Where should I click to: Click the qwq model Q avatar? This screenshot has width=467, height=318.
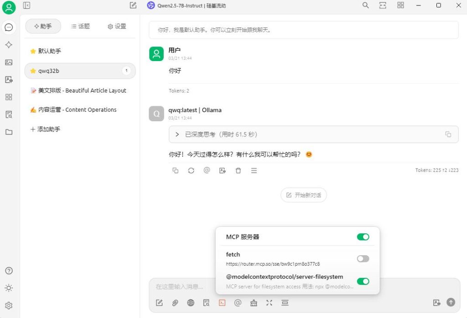[156, 113]
